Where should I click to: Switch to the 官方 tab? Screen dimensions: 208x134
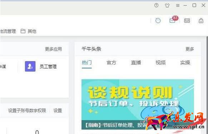coord(111,63)
